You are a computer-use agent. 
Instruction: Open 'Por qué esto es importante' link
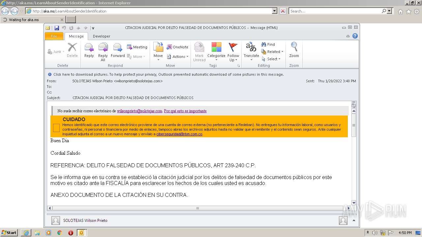click(x=185, y=111)
